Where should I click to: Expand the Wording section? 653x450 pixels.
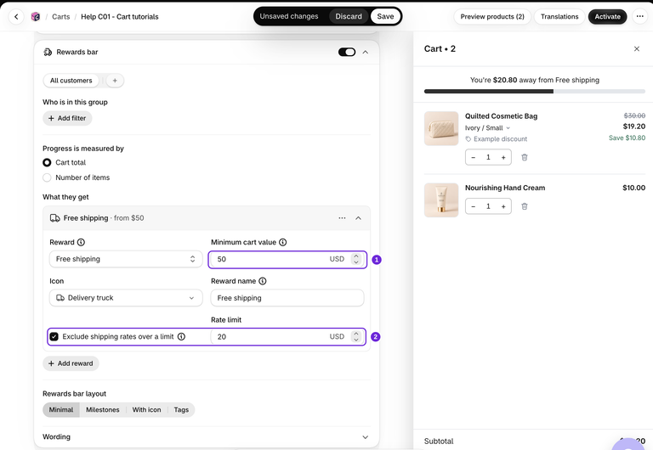[x=206, y=436]
